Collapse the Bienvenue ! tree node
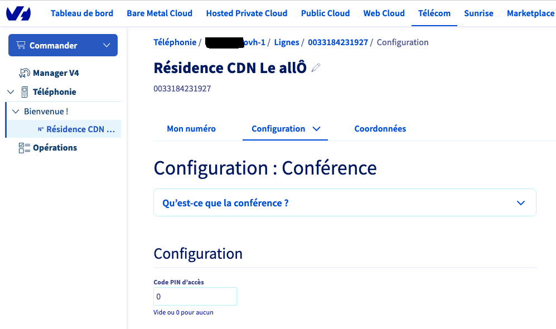 point(16,112)
